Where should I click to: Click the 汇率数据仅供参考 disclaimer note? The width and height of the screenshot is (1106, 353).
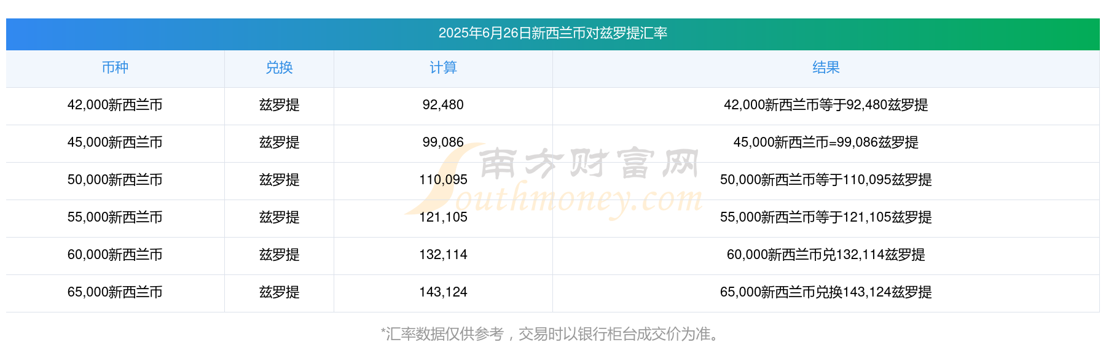[x=550, y=334]
